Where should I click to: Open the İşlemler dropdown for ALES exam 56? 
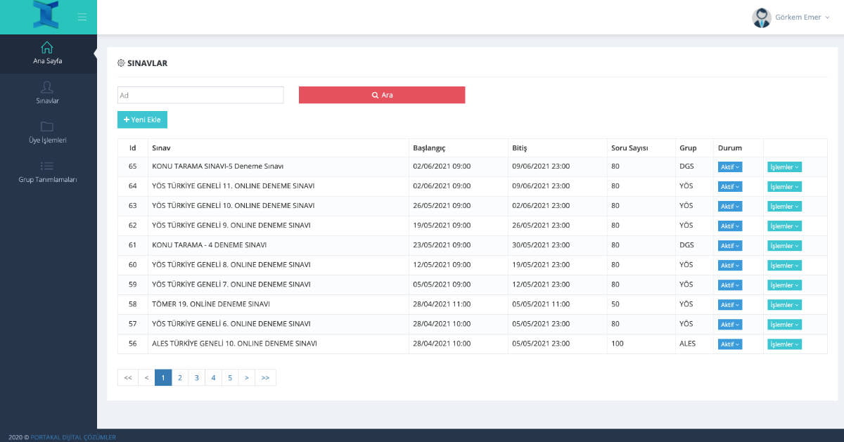[784, 344]
